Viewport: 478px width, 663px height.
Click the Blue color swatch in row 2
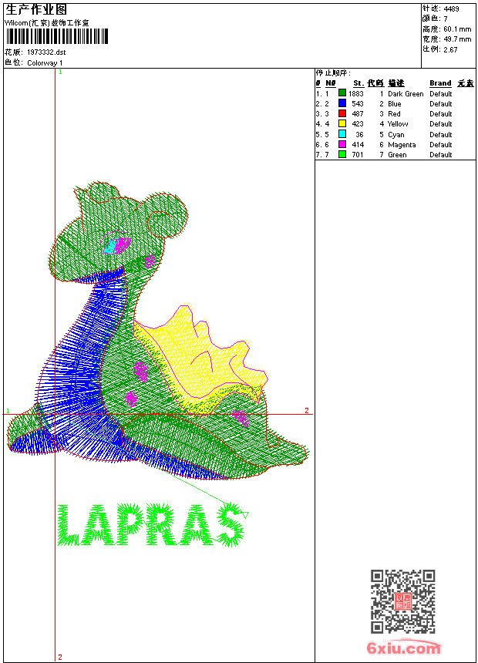click(x=342, y=103)
